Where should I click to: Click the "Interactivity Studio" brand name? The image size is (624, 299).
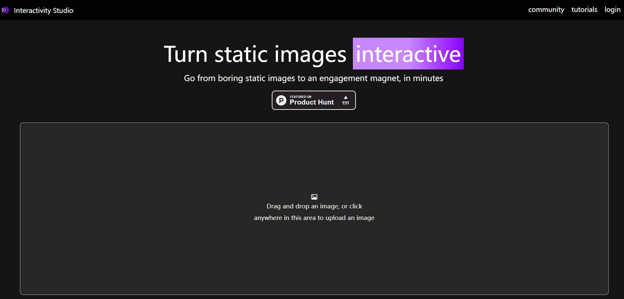[43, 10]
